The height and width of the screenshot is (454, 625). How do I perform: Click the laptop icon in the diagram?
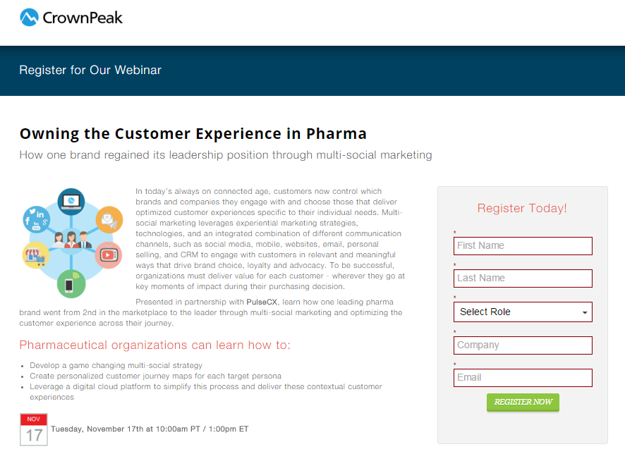(71, 201)
